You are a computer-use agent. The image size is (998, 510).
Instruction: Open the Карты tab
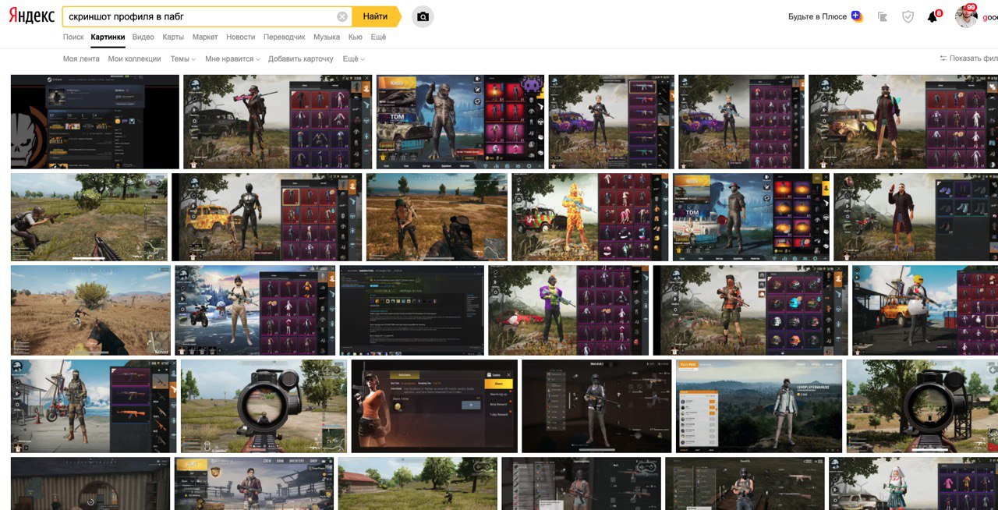tap(173, 37)
